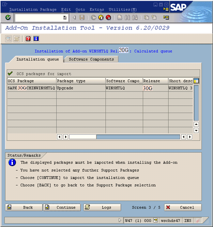Open the Goto menu
This screenshot has height=227, width=213.
pyautogui.click(x=80, y=10)
